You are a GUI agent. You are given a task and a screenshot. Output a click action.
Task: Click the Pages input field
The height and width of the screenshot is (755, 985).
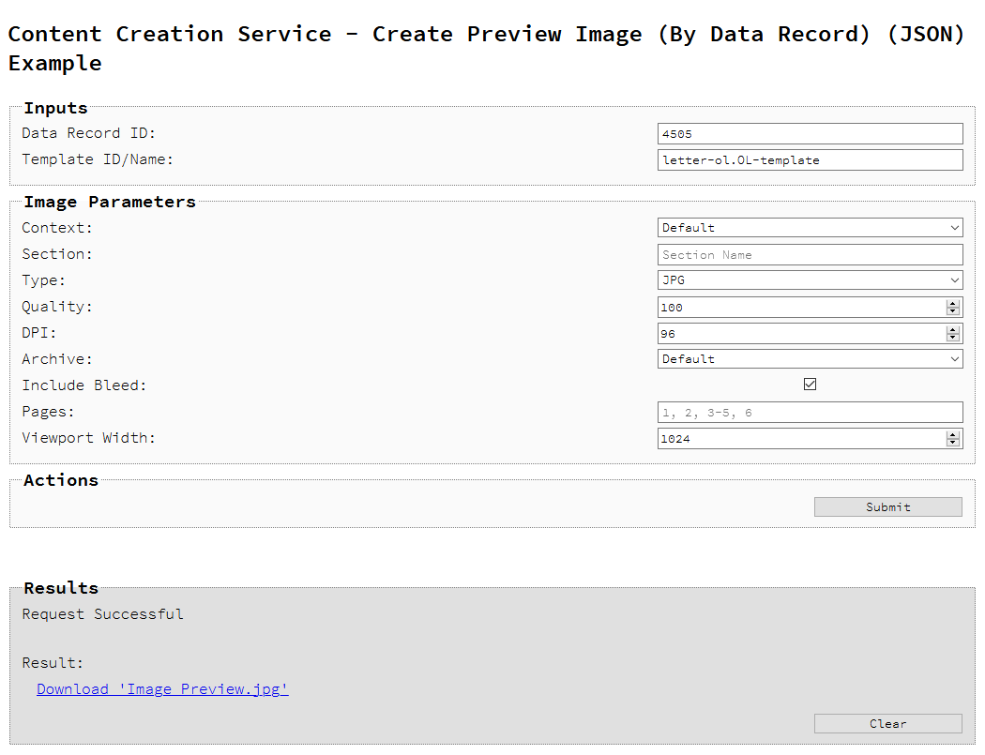(810, 413)
